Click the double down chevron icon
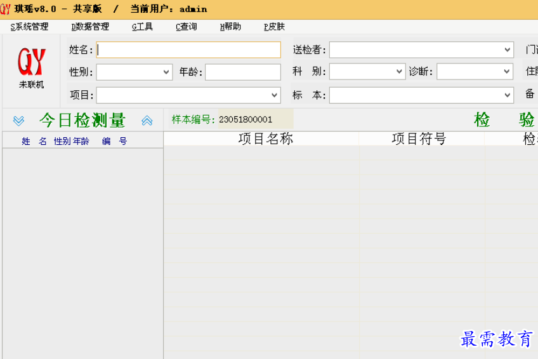 coord(18,120)
